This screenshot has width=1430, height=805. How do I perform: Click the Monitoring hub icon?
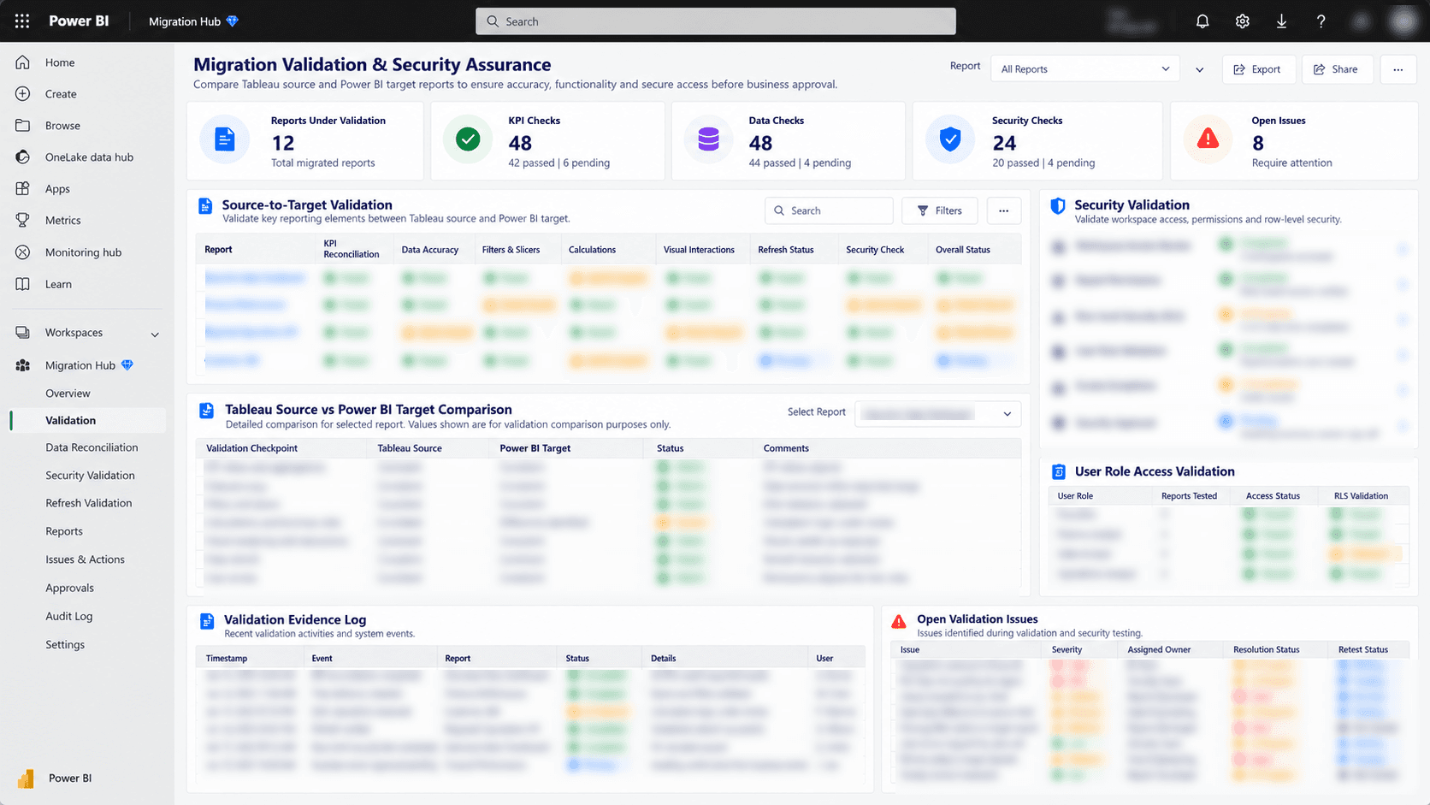click(23, 252)
